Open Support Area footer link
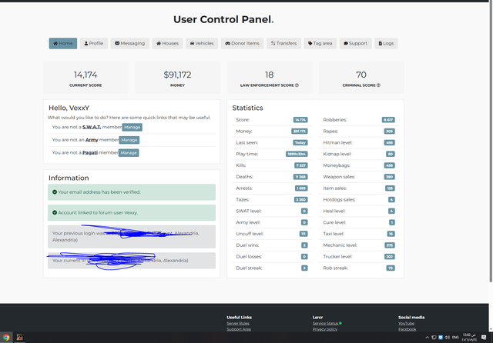 239,329
